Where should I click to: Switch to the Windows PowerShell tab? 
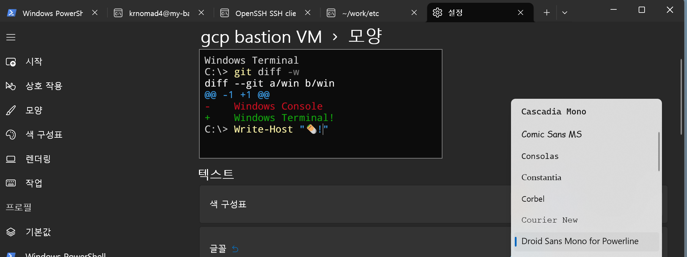click(x=52, y=13)
